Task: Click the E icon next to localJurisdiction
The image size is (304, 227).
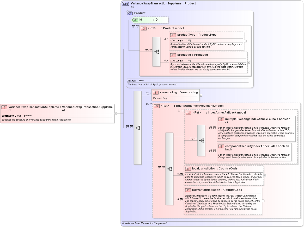Action: click(x=188, y=169)
